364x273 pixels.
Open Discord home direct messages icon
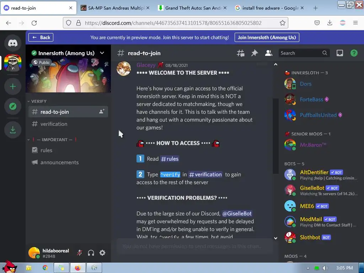click(x=13, y=43)
